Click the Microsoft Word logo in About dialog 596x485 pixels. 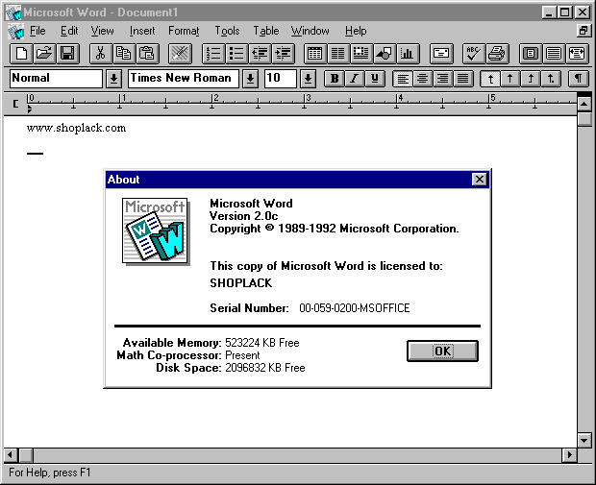point(155,230)
